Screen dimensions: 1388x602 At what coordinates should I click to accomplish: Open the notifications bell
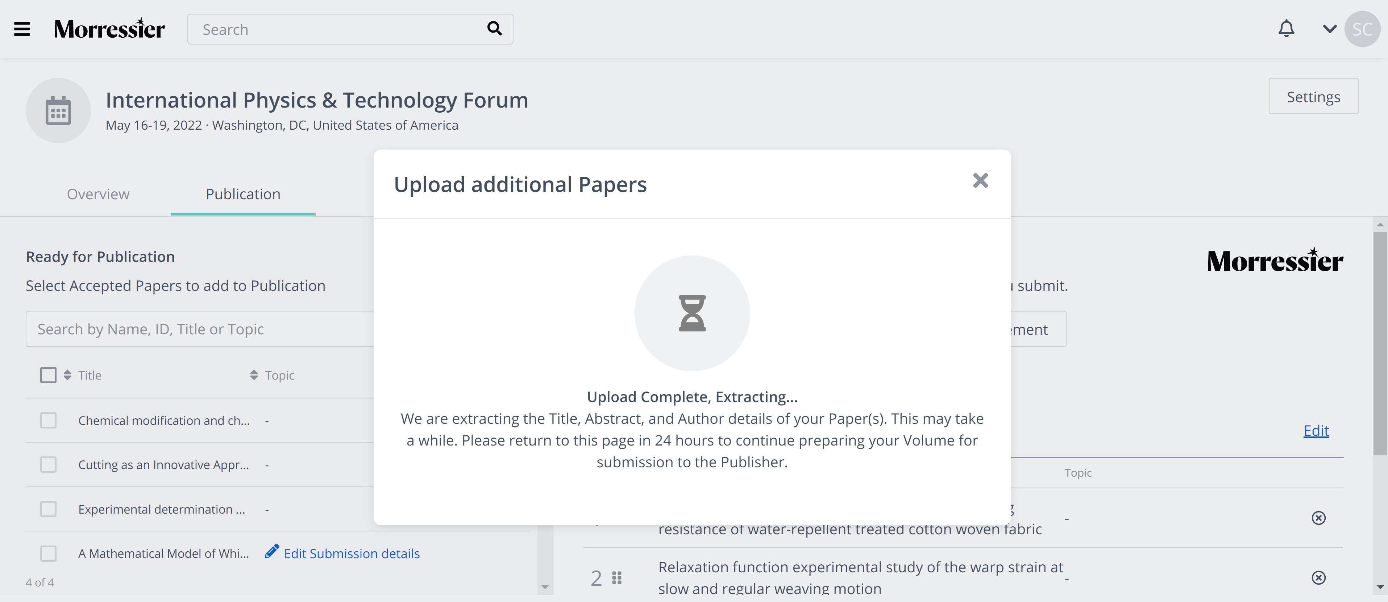pos(1286,29)
